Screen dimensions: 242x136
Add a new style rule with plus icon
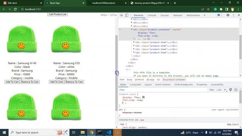click(x=225, y=90)
